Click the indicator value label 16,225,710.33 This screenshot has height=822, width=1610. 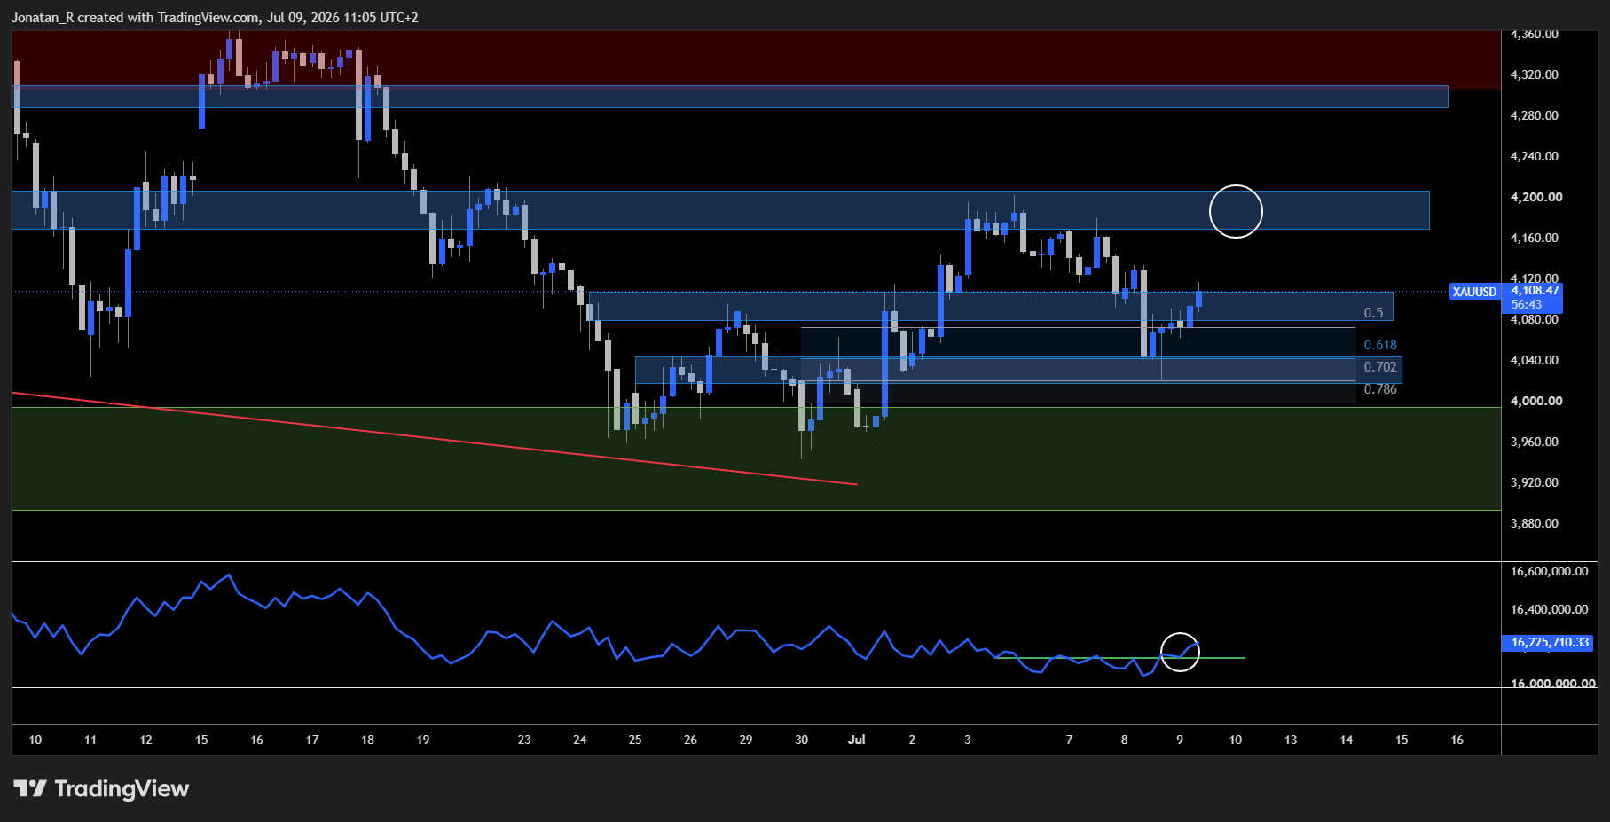click(1550, 642)
